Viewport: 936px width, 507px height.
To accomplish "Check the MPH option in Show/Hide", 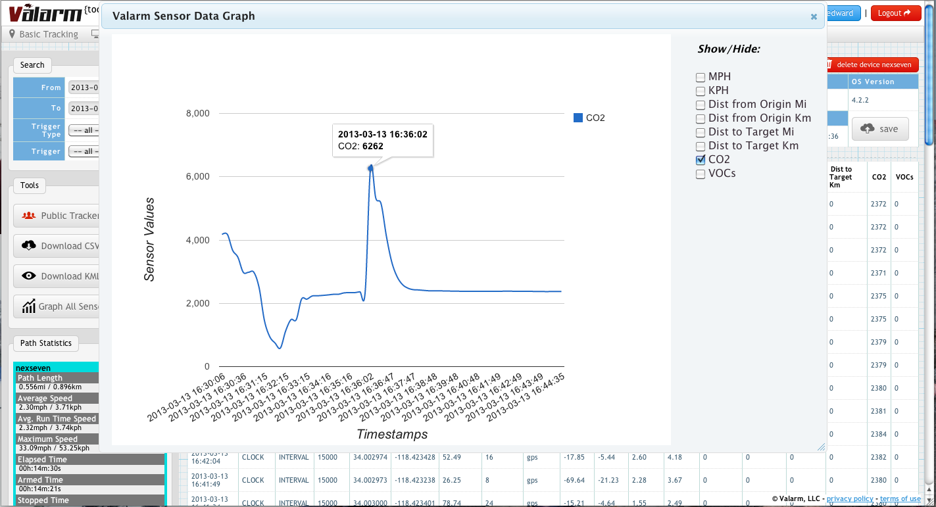I will pyautogui.click(x=700, y=77).
